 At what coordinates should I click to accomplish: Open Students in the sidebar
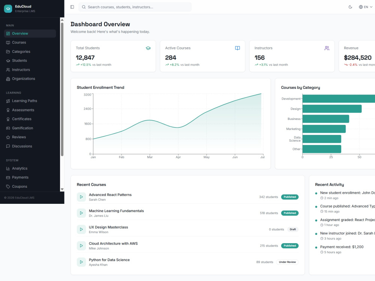point(30,61)
